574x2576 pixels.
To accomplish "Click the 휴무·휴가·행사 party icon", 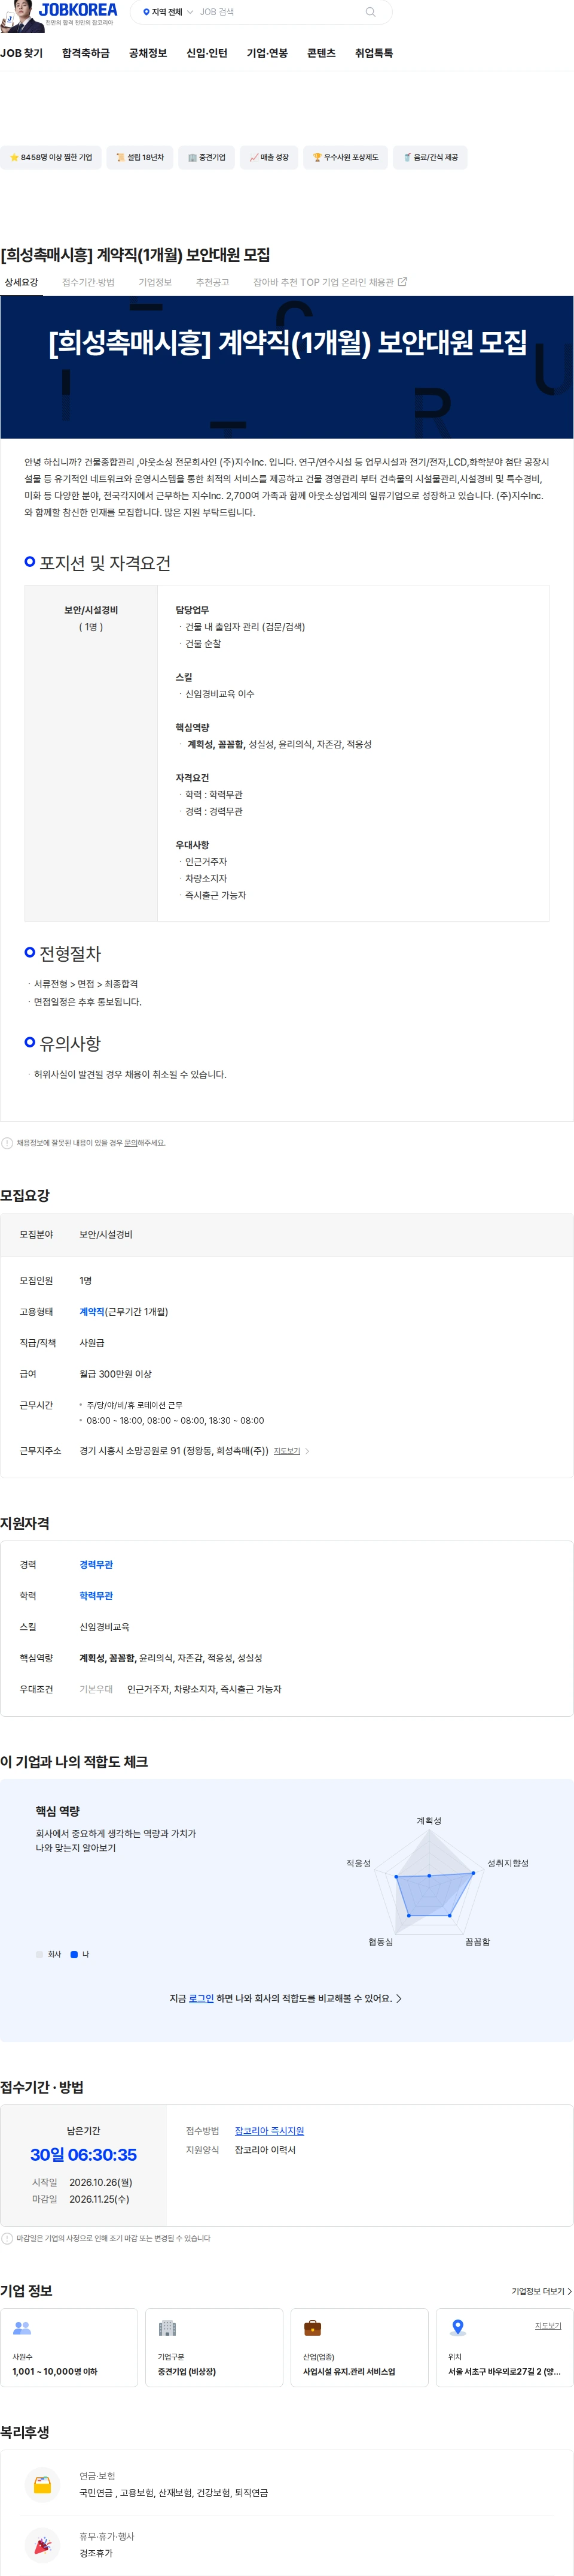I will tap(43, 2545).
